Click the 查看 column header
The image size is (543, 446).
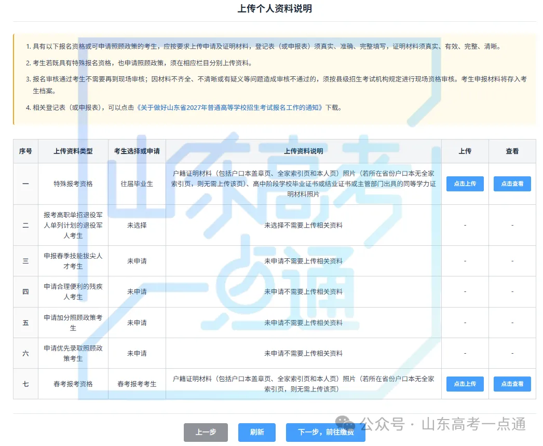point(512,151)
